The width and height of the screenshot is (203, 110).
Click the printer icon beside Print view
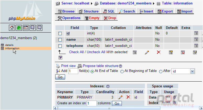pyautogui.click(x=58, y=66)
